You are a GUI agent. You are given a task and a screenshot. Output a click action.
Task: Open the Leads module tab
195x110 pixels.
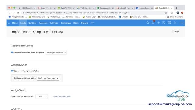[x=23, y=23]
